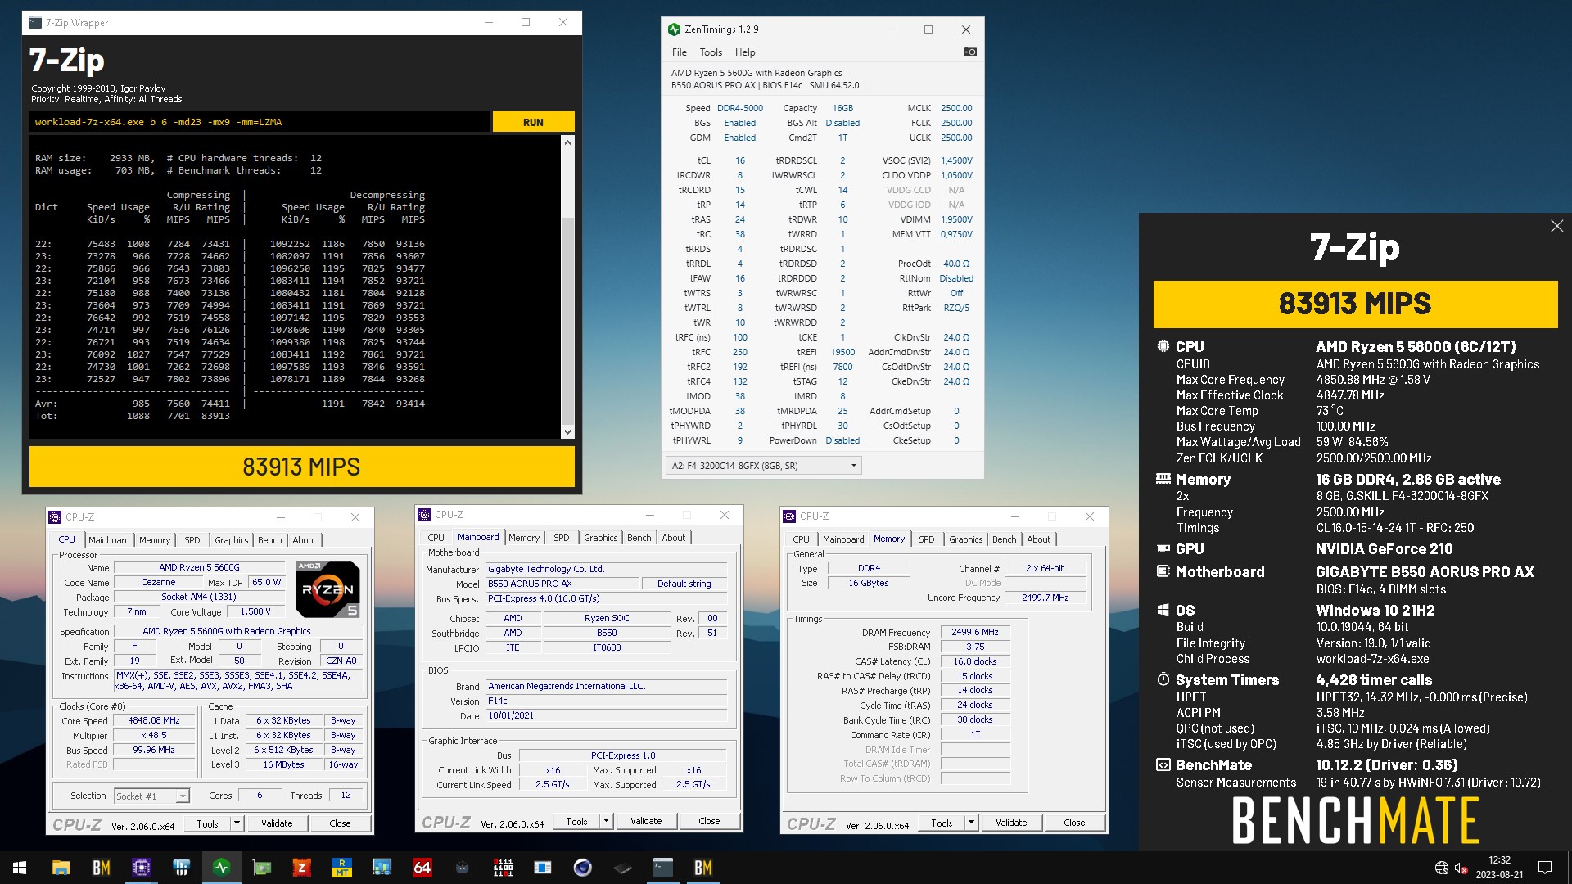Switch to the last BenchMate taskbar icon
The width and height of the screenshot is (1572, 884).
click(x=702, y=868)
